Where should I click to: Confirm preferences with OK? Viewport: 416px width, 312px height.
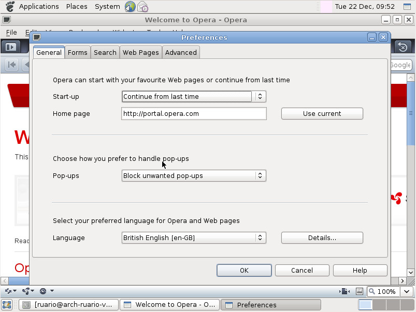[244, 271]
